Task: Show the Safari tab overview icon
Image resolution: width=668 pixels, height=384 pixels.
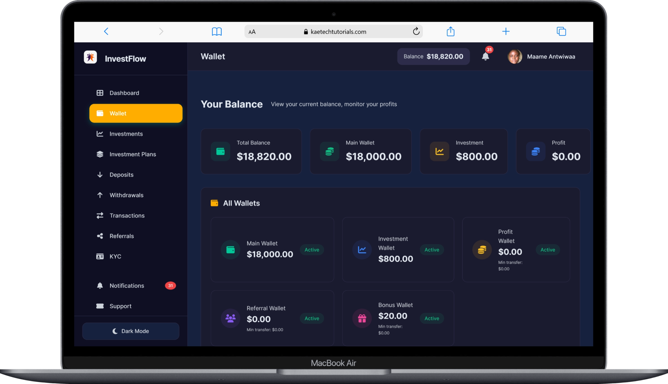Action: coord(561,31)
